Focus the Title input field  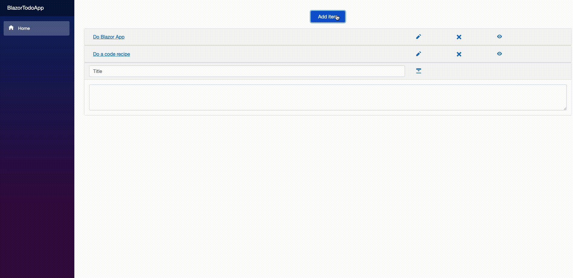247,71
